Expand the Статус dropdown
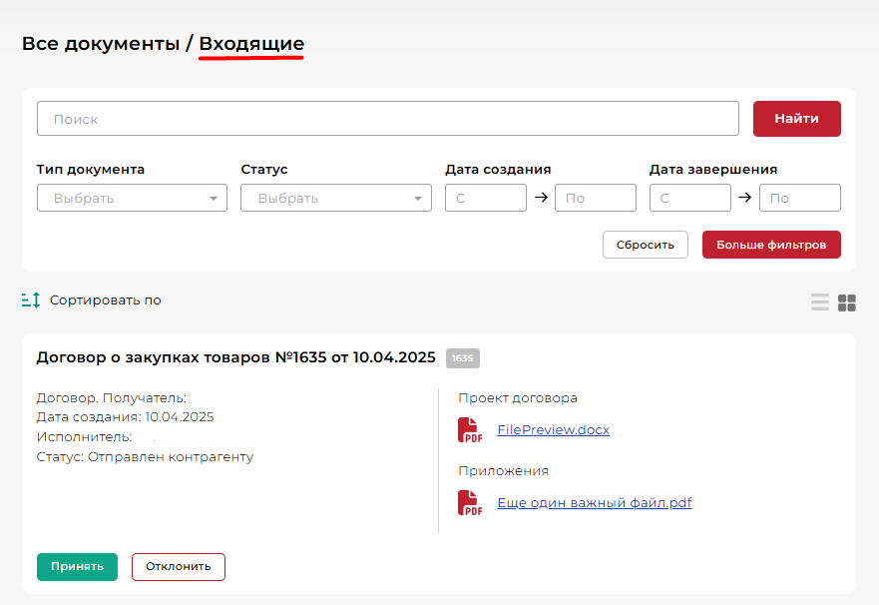 coord(335,198)
